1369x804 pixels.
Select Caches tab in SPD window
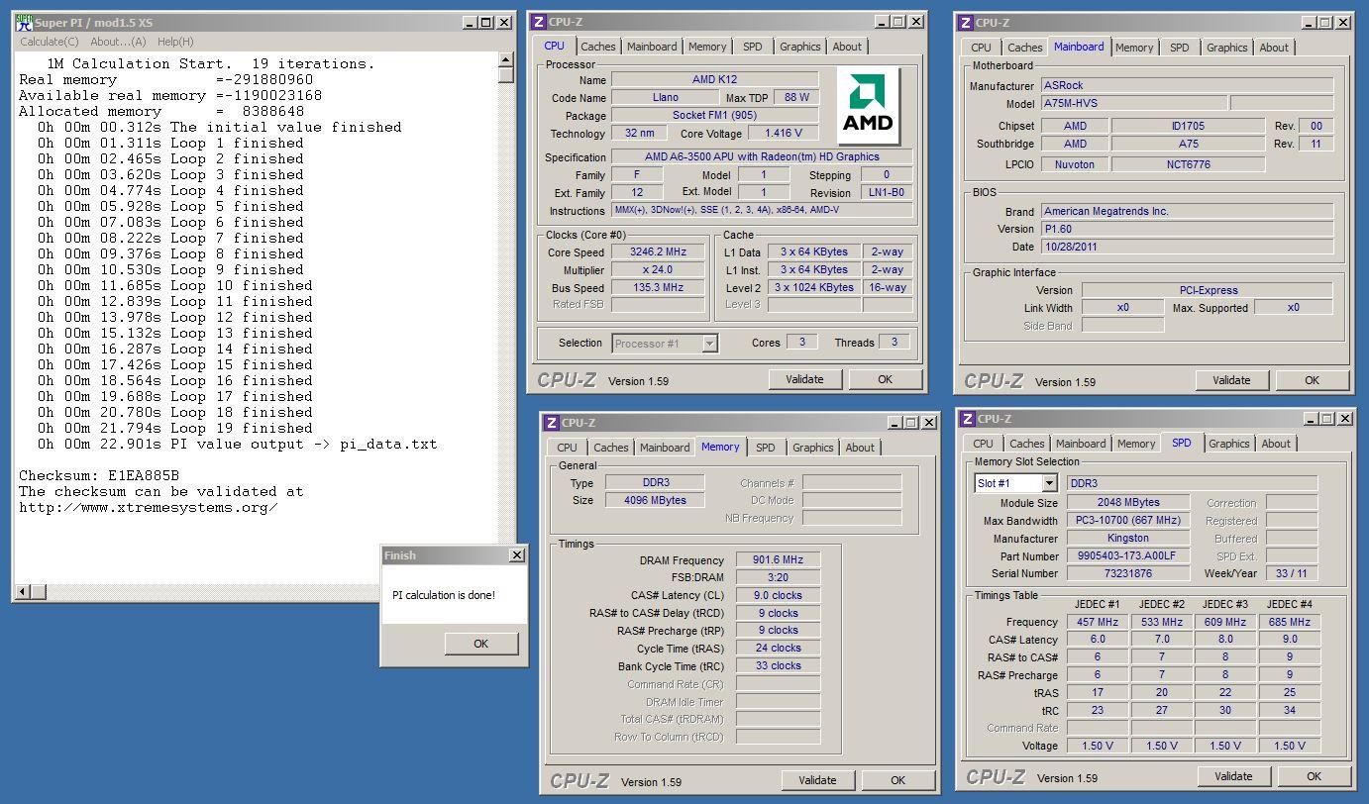click(x=1027, y=444)
